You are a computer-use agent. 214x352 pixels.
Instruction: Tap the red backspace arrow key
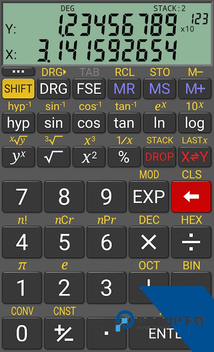pos(191,197)
